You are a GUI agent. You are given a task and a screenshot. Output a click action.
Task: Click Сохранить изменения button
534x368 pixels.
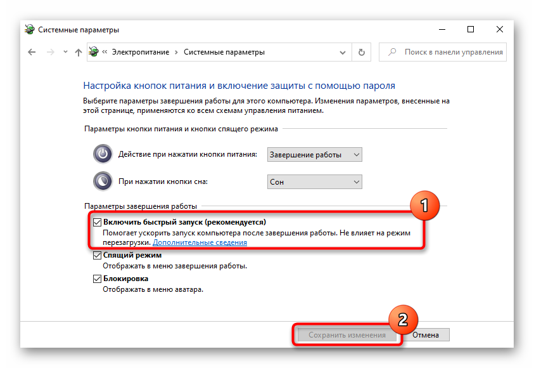click(x=347, y=335)
